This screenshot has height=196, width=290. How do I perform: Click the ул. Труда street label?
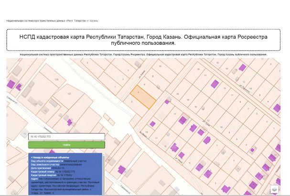pyautogui.click(x=206, y=124)
